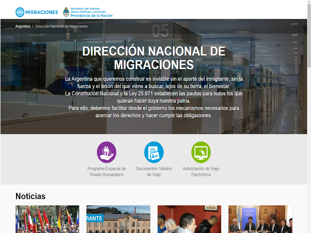Open news thumbnail with men at red wall

[x=189, y=219]
